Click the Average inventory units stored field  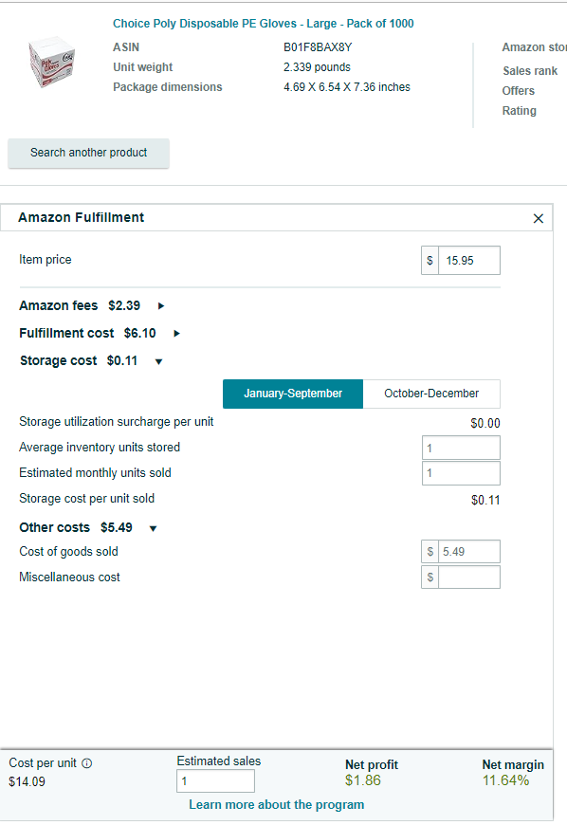(461, 448)
